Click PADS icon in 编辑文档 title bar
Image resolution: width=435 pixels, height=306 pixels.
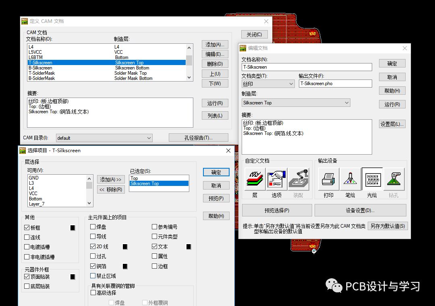click(x=243, y=48)
